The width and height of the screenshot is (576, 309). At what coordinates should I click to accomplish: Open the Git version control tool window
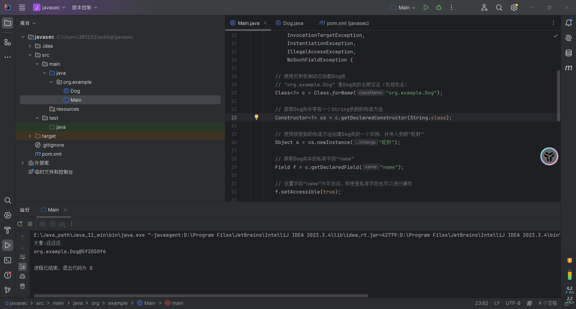tap(7, 290)
